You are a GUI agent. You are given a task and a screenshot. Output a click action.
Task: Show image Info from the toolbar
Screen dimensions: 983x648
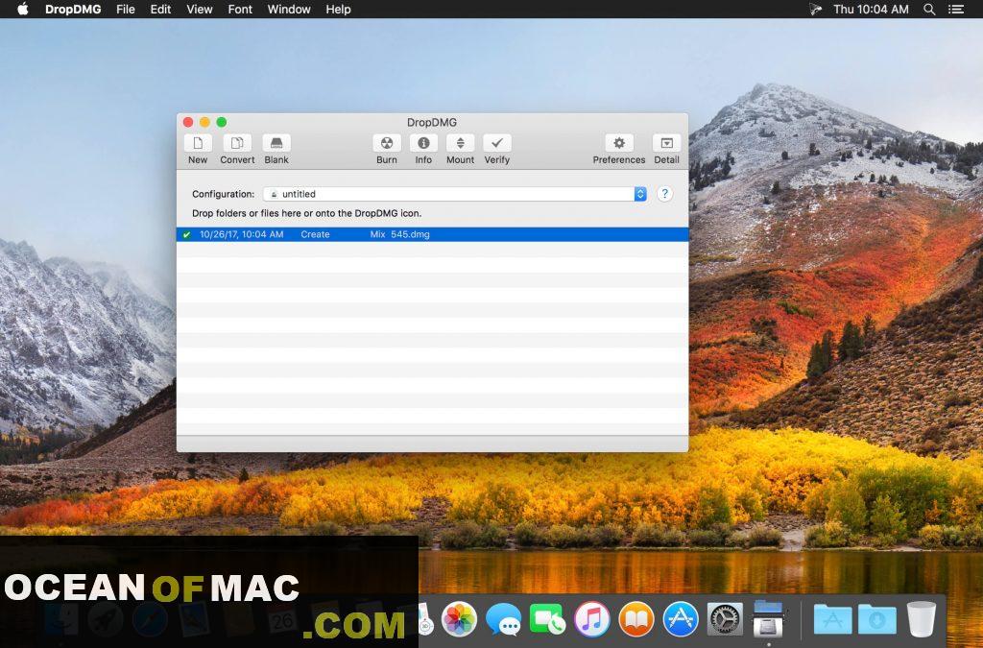423,143
